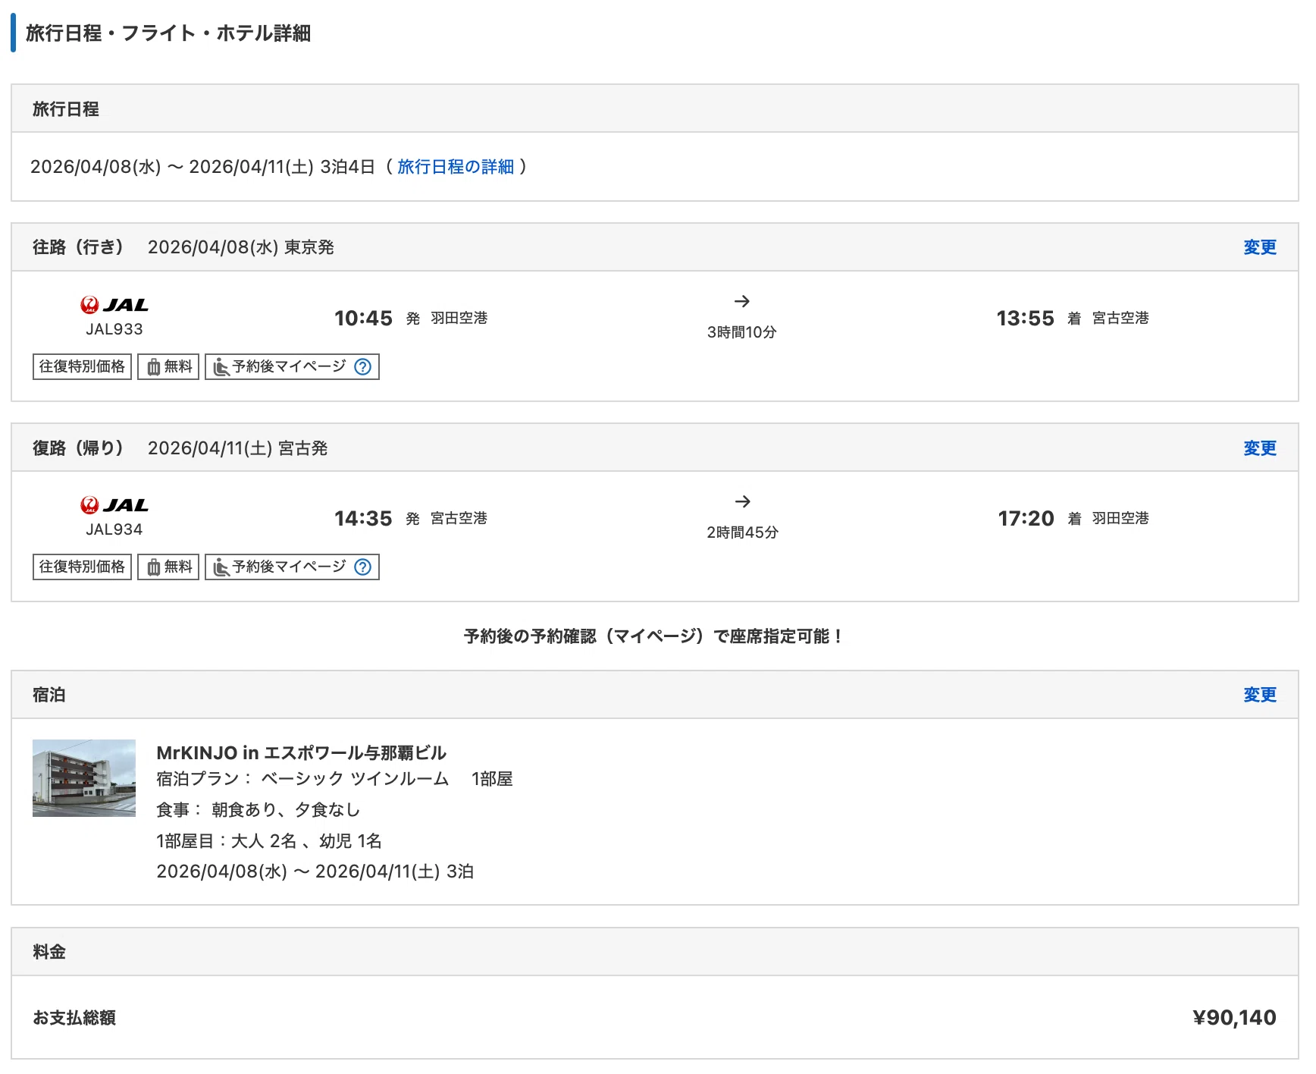Screen dimensions: 1316x1074
Task: Click hotel name MrKINJO in エスポワール与那覇ビル
Action: pos(301,753)
